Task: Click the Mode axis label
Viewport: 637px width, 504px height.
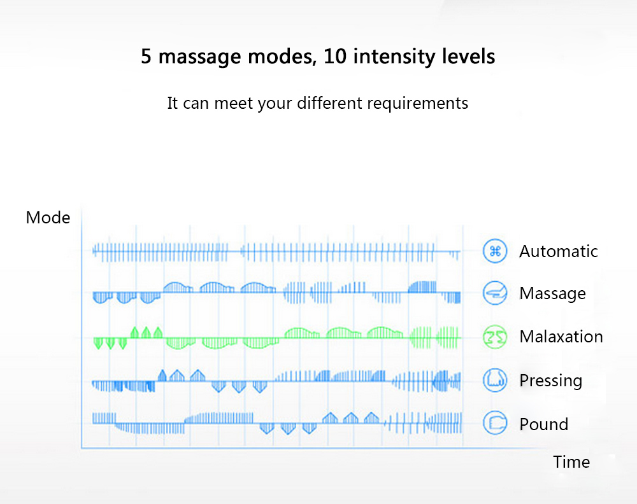Action: coord(48,218)
